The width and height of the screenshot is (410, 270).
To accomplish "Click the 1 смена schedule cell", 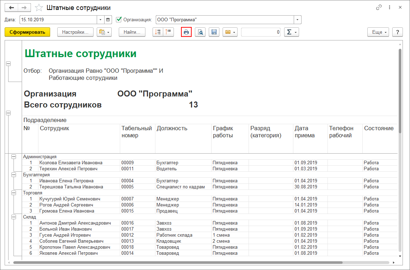I will [230, 235].
